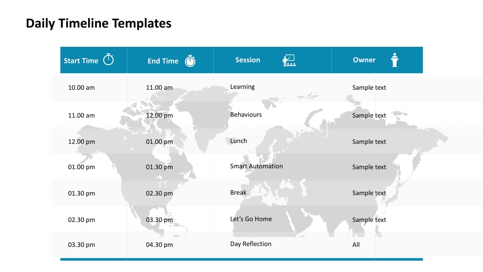Click the stopwatch icon beside Start Time

(108, 59)
